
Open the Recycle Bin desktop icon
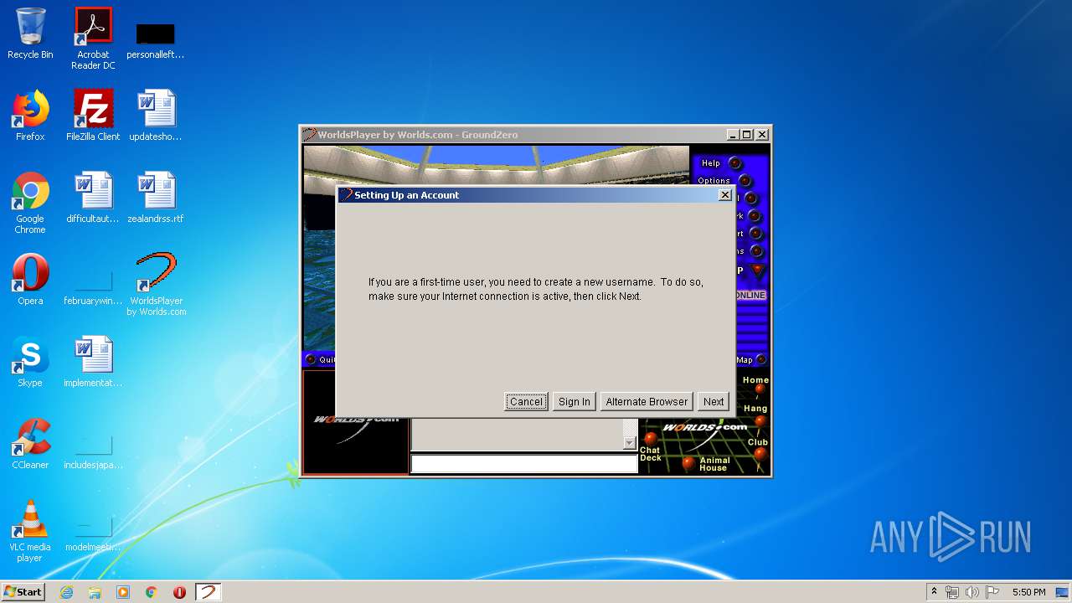[x=30, y=33]
